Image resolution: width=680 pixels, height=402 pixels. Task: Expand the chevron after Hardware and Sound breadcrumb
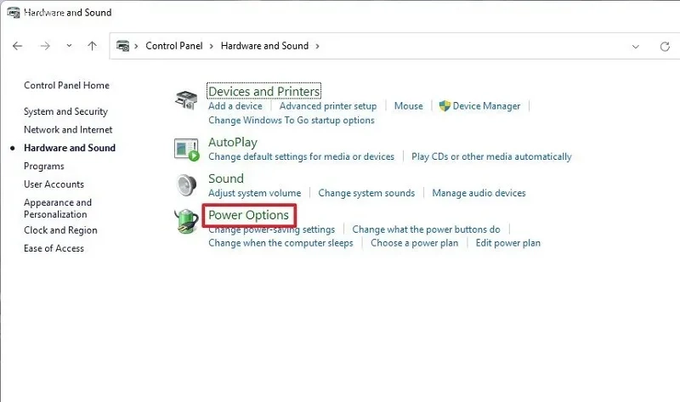tap(317, 46)
